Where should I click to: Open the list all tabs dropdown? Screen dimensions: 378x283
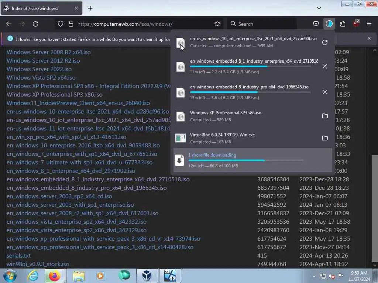(x=319, y=8)
